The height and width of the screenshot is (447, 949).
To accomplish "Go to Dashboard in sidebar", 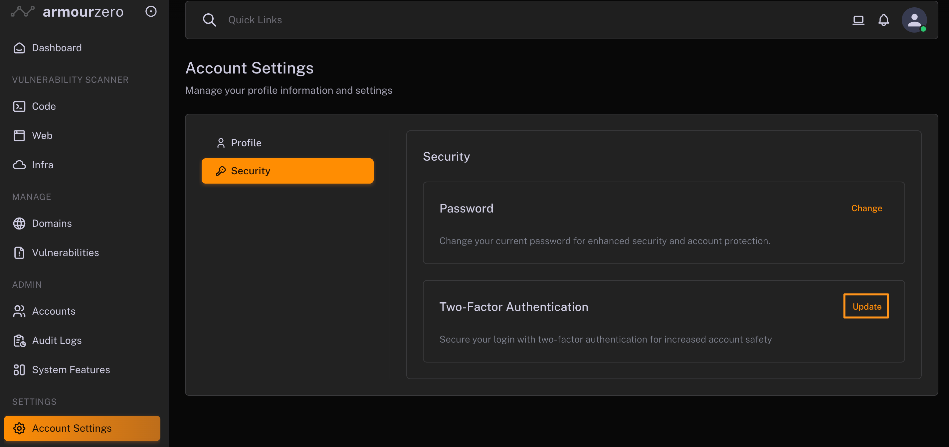I will pyautogui.click(x=56, y=48).
